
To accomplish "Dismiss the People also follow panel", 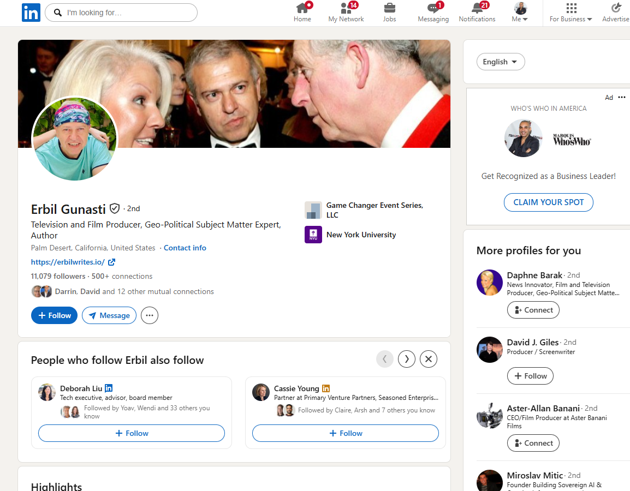I will [429, 359].
